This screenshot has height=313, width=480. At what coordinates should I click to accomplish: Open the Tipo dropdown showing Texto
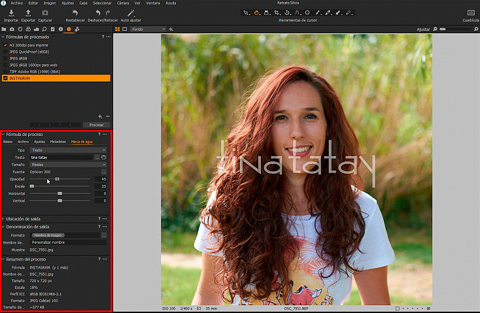(x=68, y=150)
